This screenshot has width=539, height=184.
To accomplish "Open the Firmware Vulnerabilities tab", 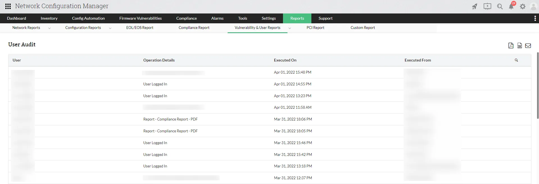I will (141, 18).
